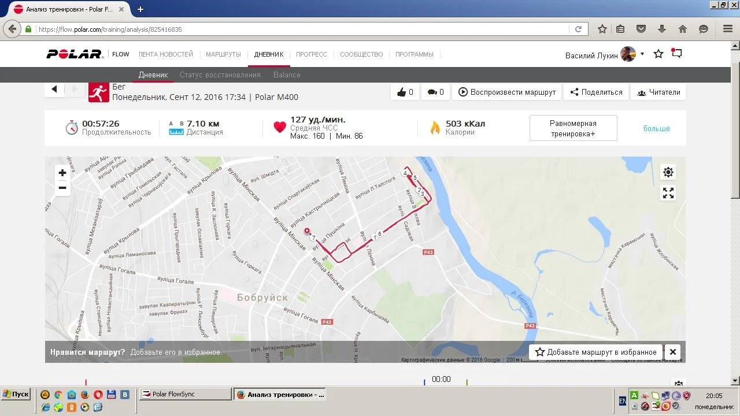Open Прогресс menu
The width and height of the screenshot is (740, 416).
312,54
